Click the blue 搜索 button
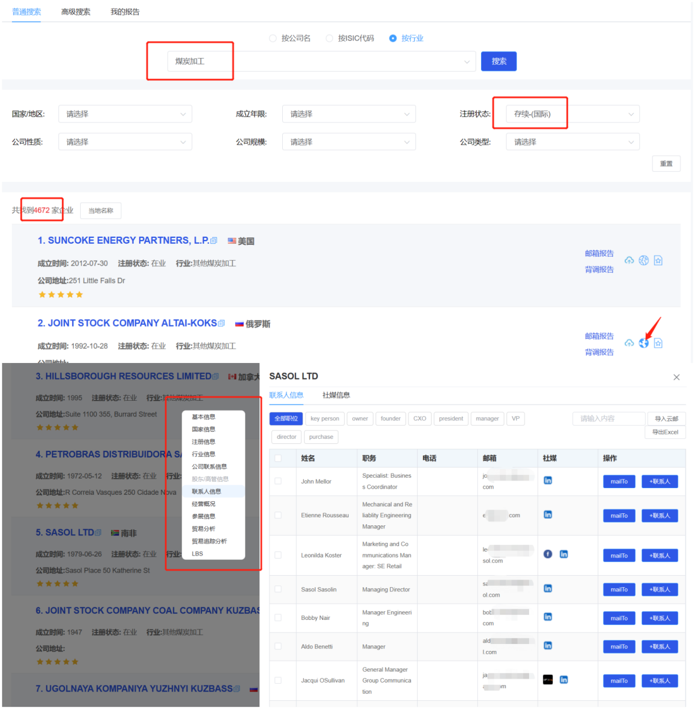 pyautogui.click(x=499, y=61)
